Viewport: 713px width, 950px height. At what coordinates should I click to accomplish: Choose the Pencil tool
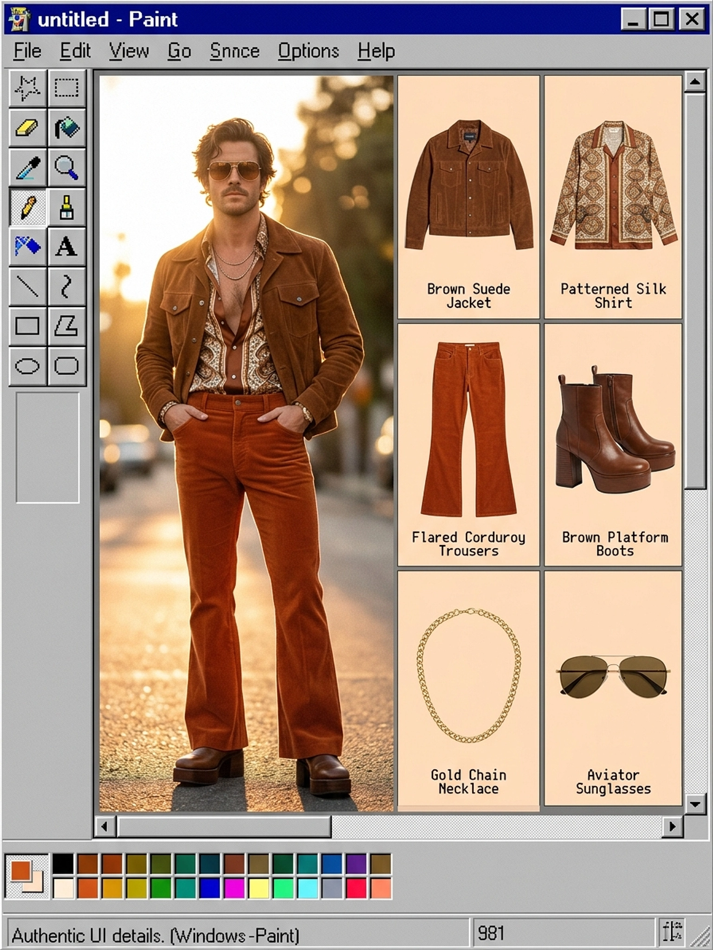point(27,207)
